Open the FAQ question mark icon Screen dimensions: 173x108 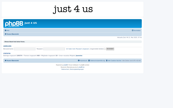5,31
